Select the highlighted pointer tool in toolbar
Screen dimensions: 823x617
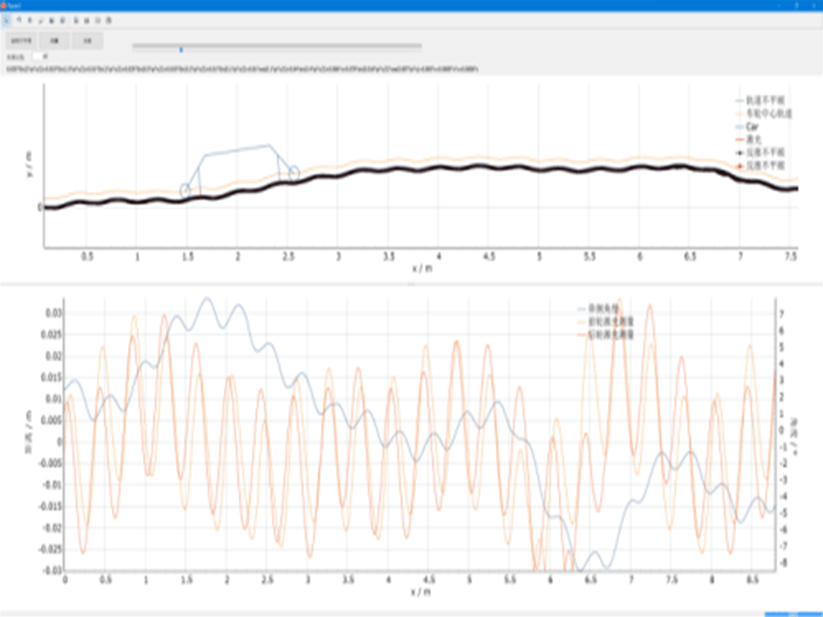(6, 20)
